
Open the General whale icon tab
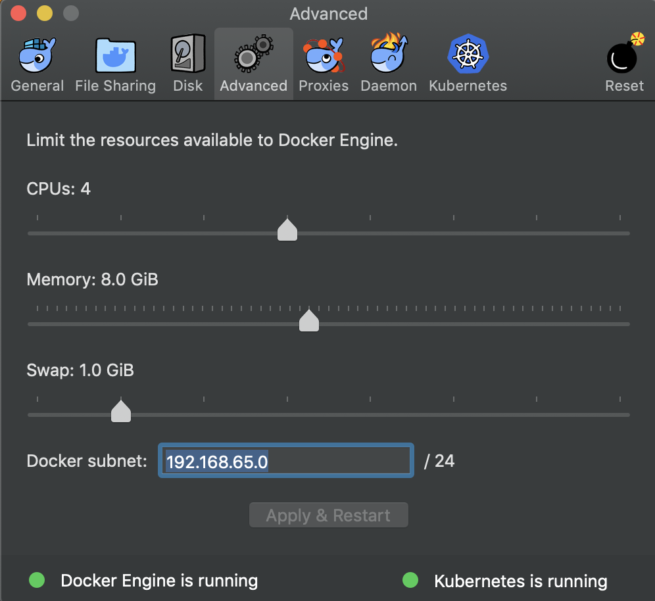pyautogui.click(x=37, y=55)
